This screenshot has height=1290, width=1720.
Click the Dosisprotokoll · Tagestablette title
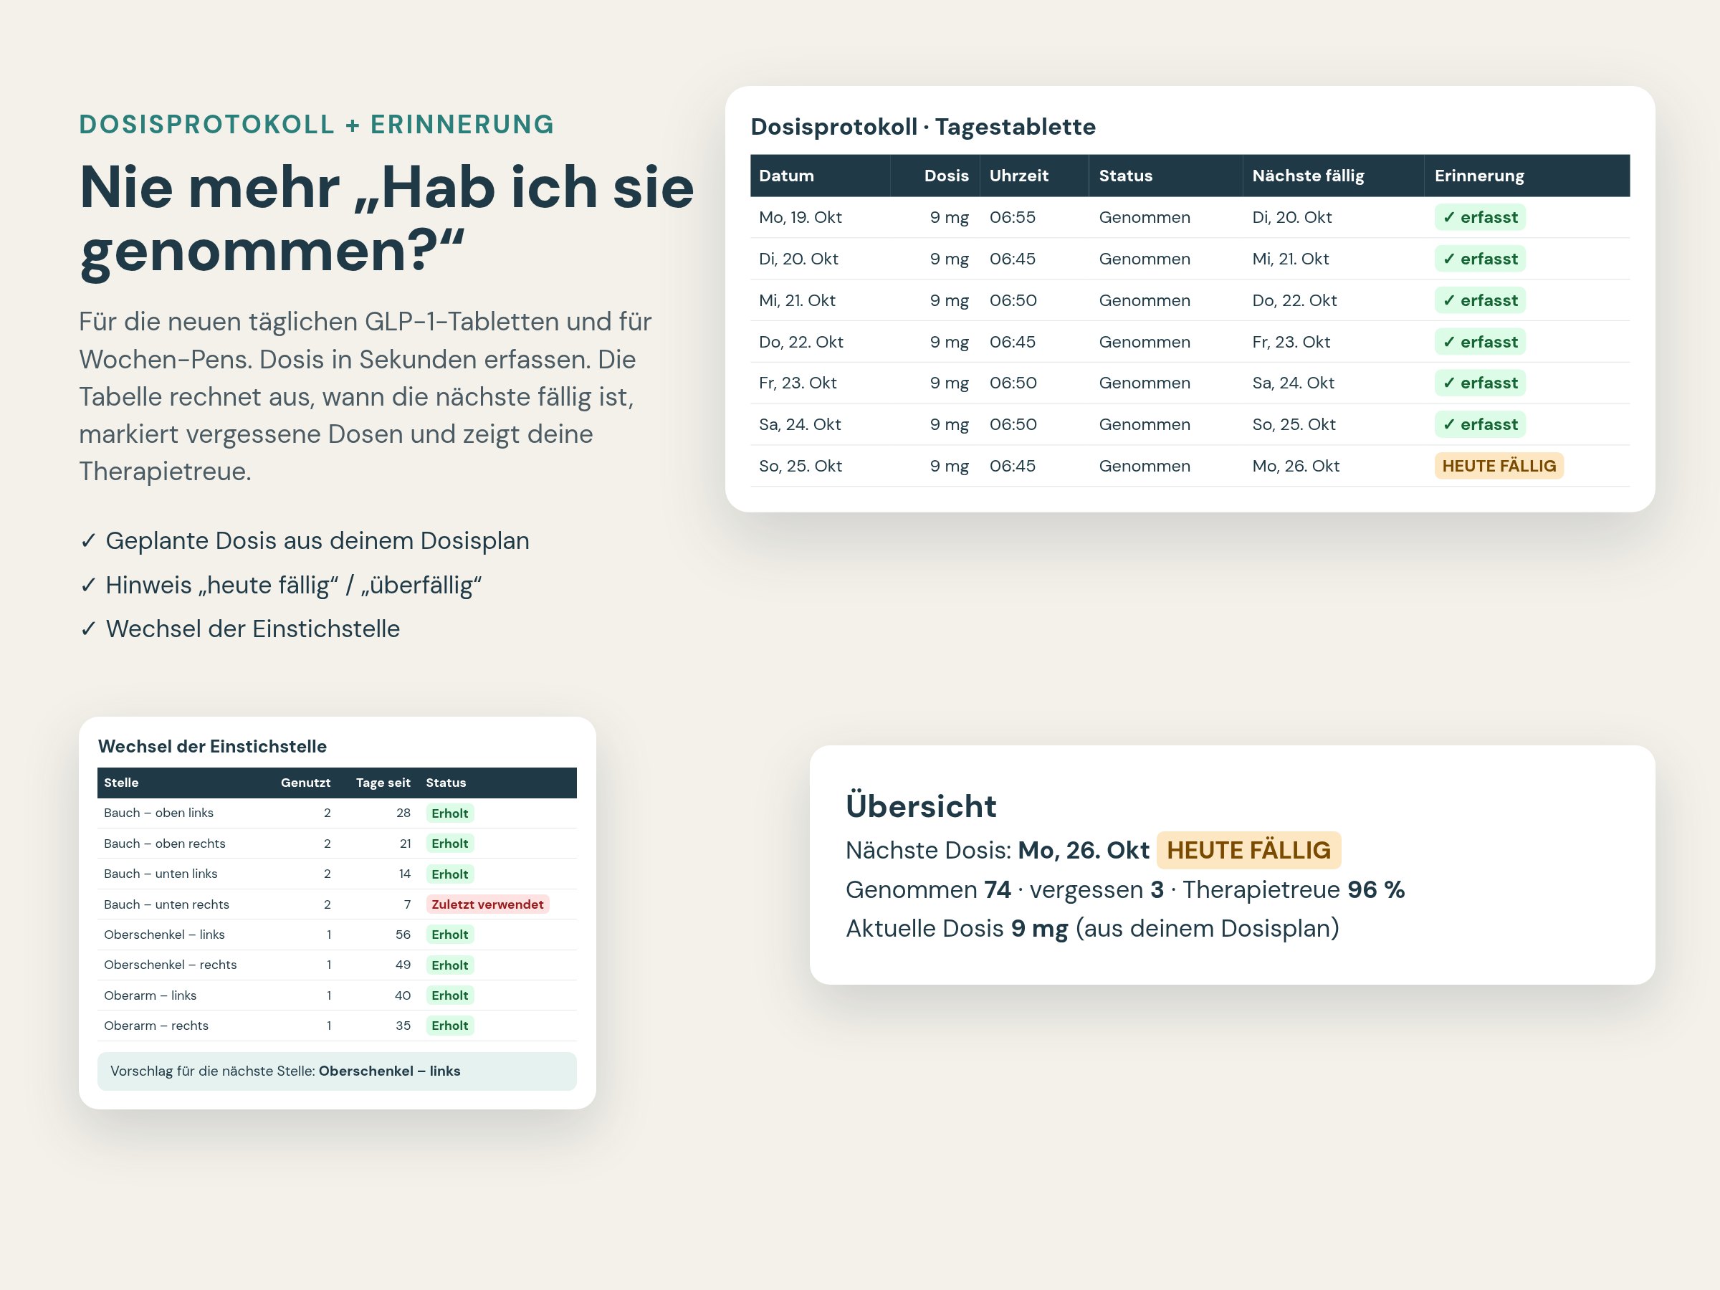tap(923, 127)
